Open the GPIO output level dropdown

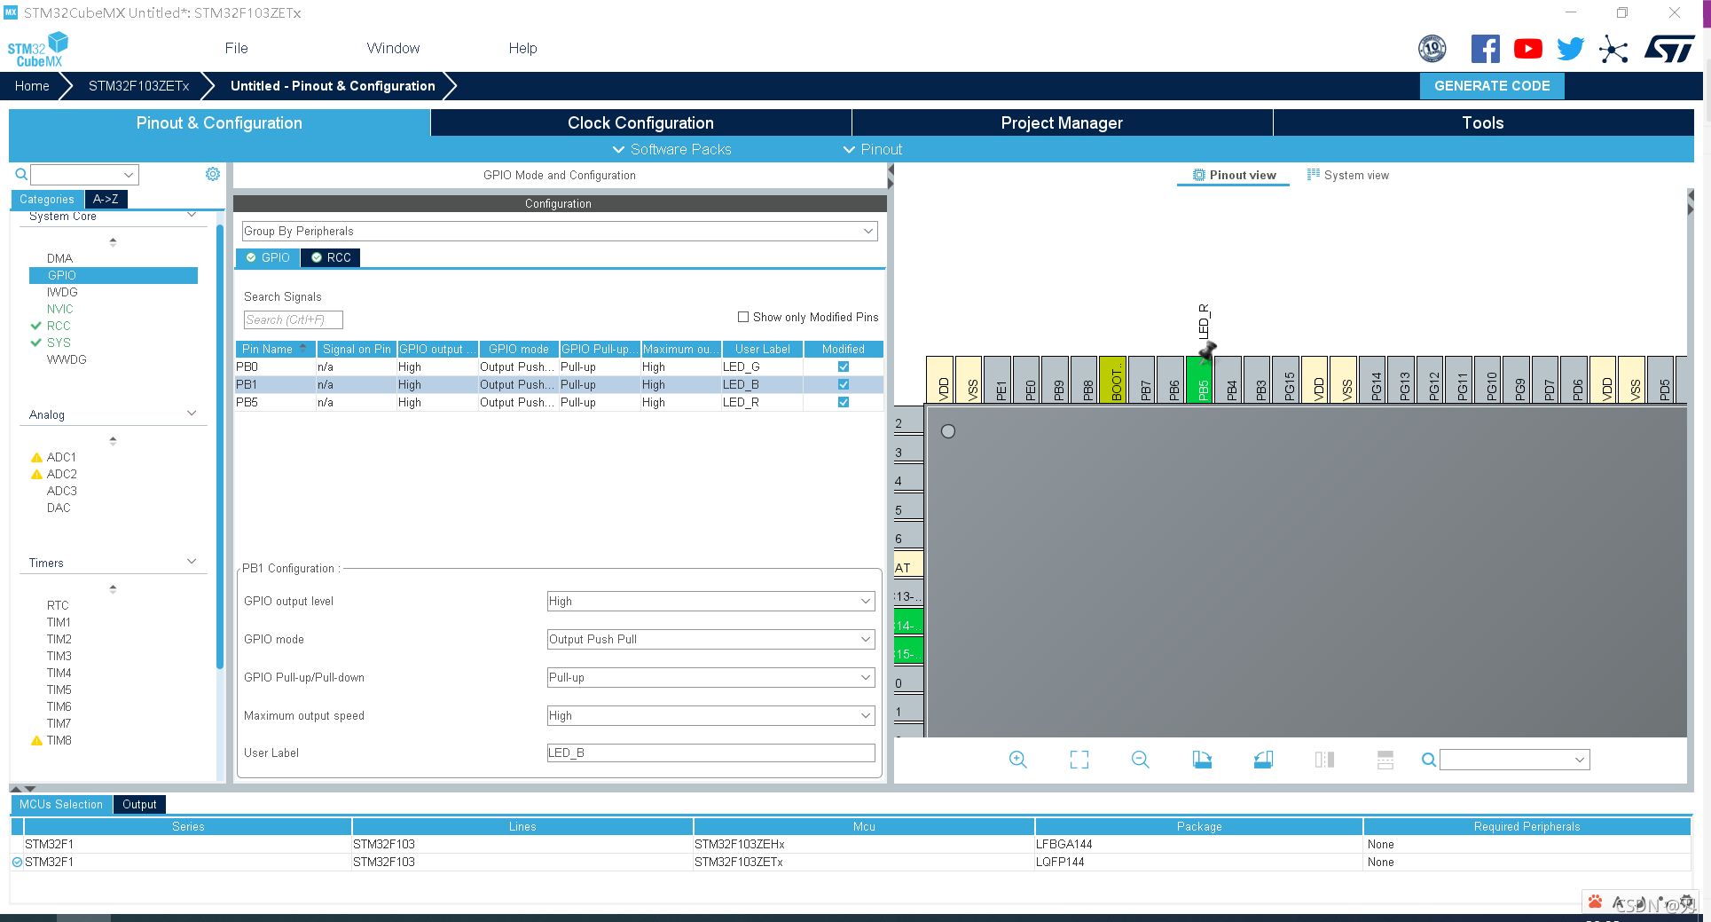710,601
